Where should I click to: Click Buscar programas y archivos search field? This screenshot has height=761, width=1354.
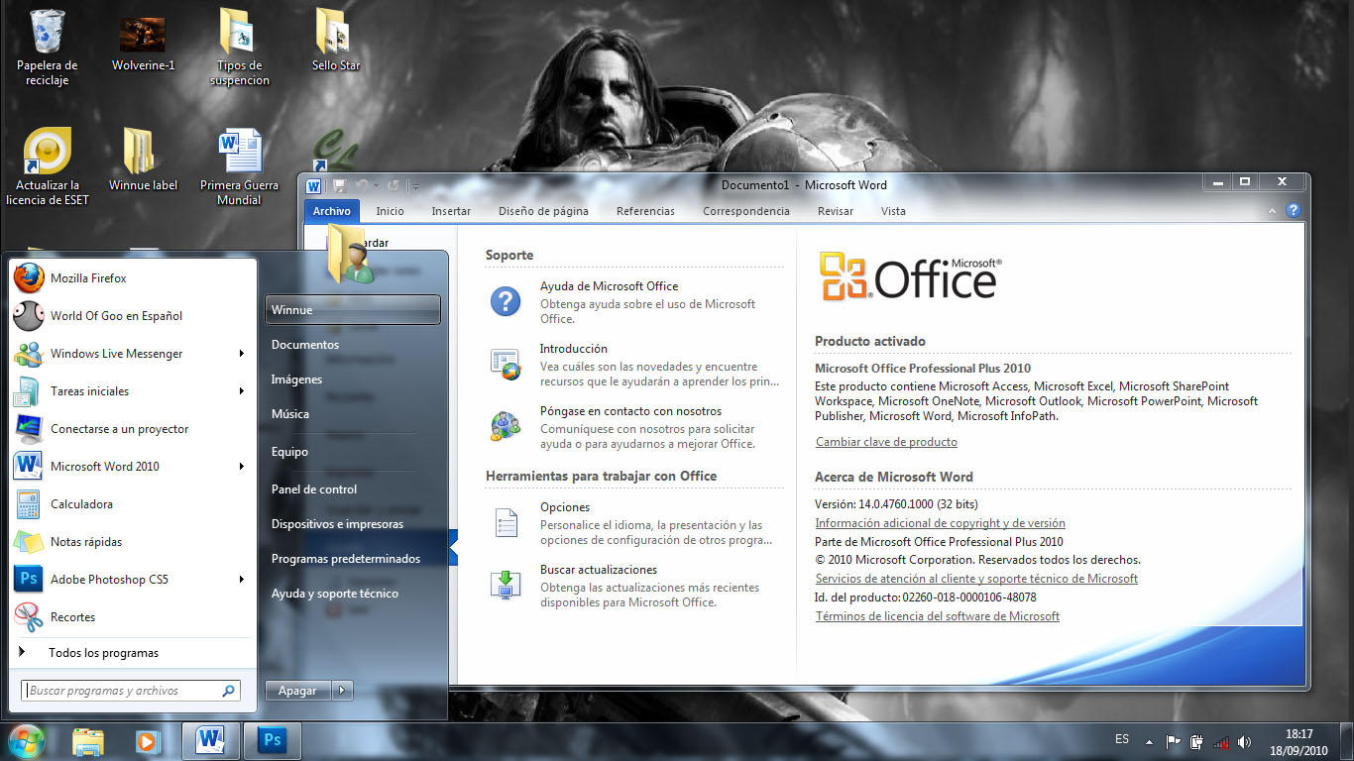coord(131,691)
